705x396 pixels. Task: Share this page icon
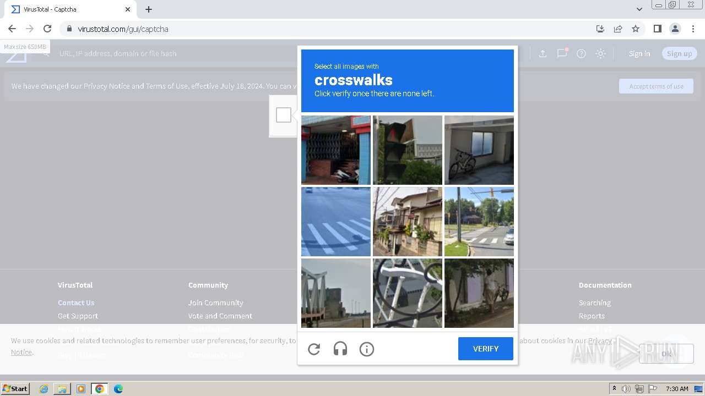618,29
